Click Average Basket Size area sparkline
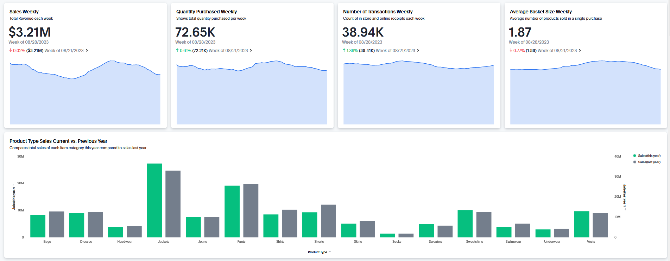670x261 pixels. point(586,93)
